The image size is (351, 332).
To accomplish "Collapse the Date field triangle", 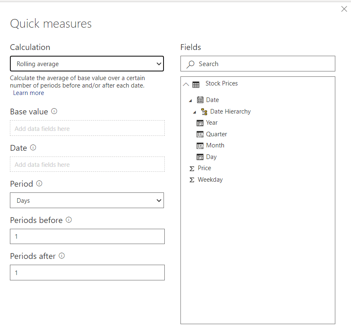I will click(x=190, y=101).
